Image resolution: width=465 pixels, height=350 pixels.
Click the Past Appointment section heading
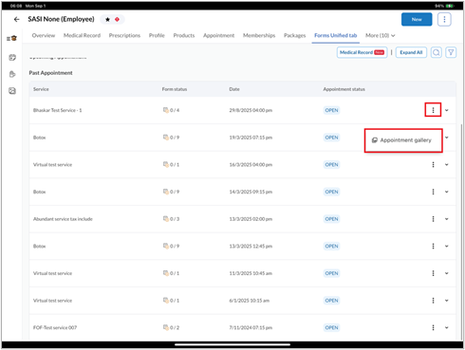click(50, 73)
